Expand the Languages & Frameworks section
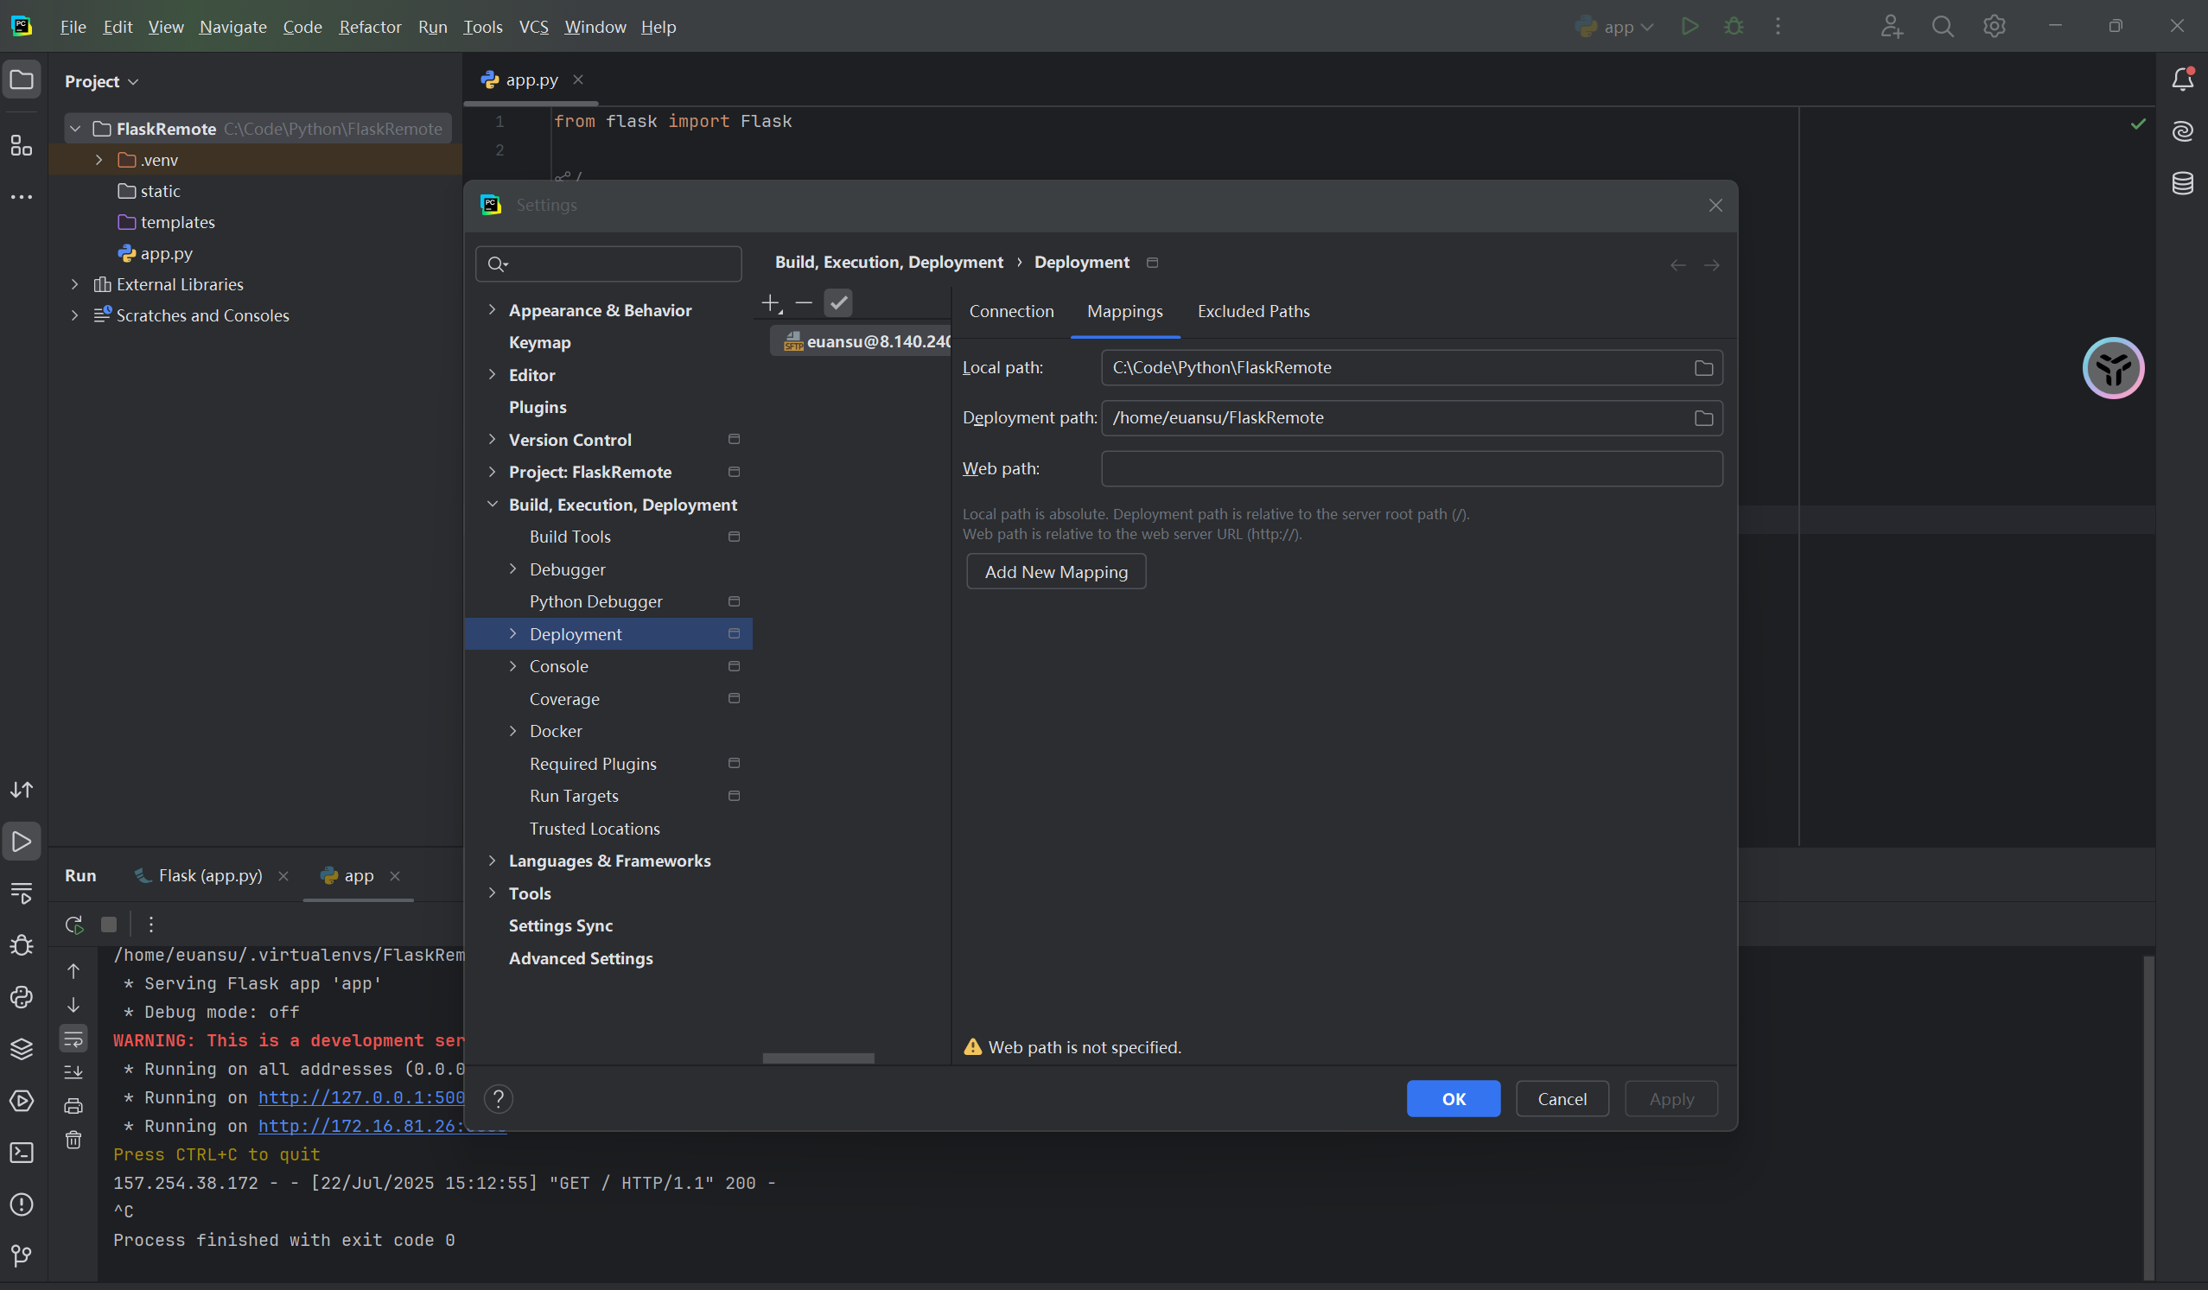The height and width of the screenshot is (1290, 2208). 493,861
